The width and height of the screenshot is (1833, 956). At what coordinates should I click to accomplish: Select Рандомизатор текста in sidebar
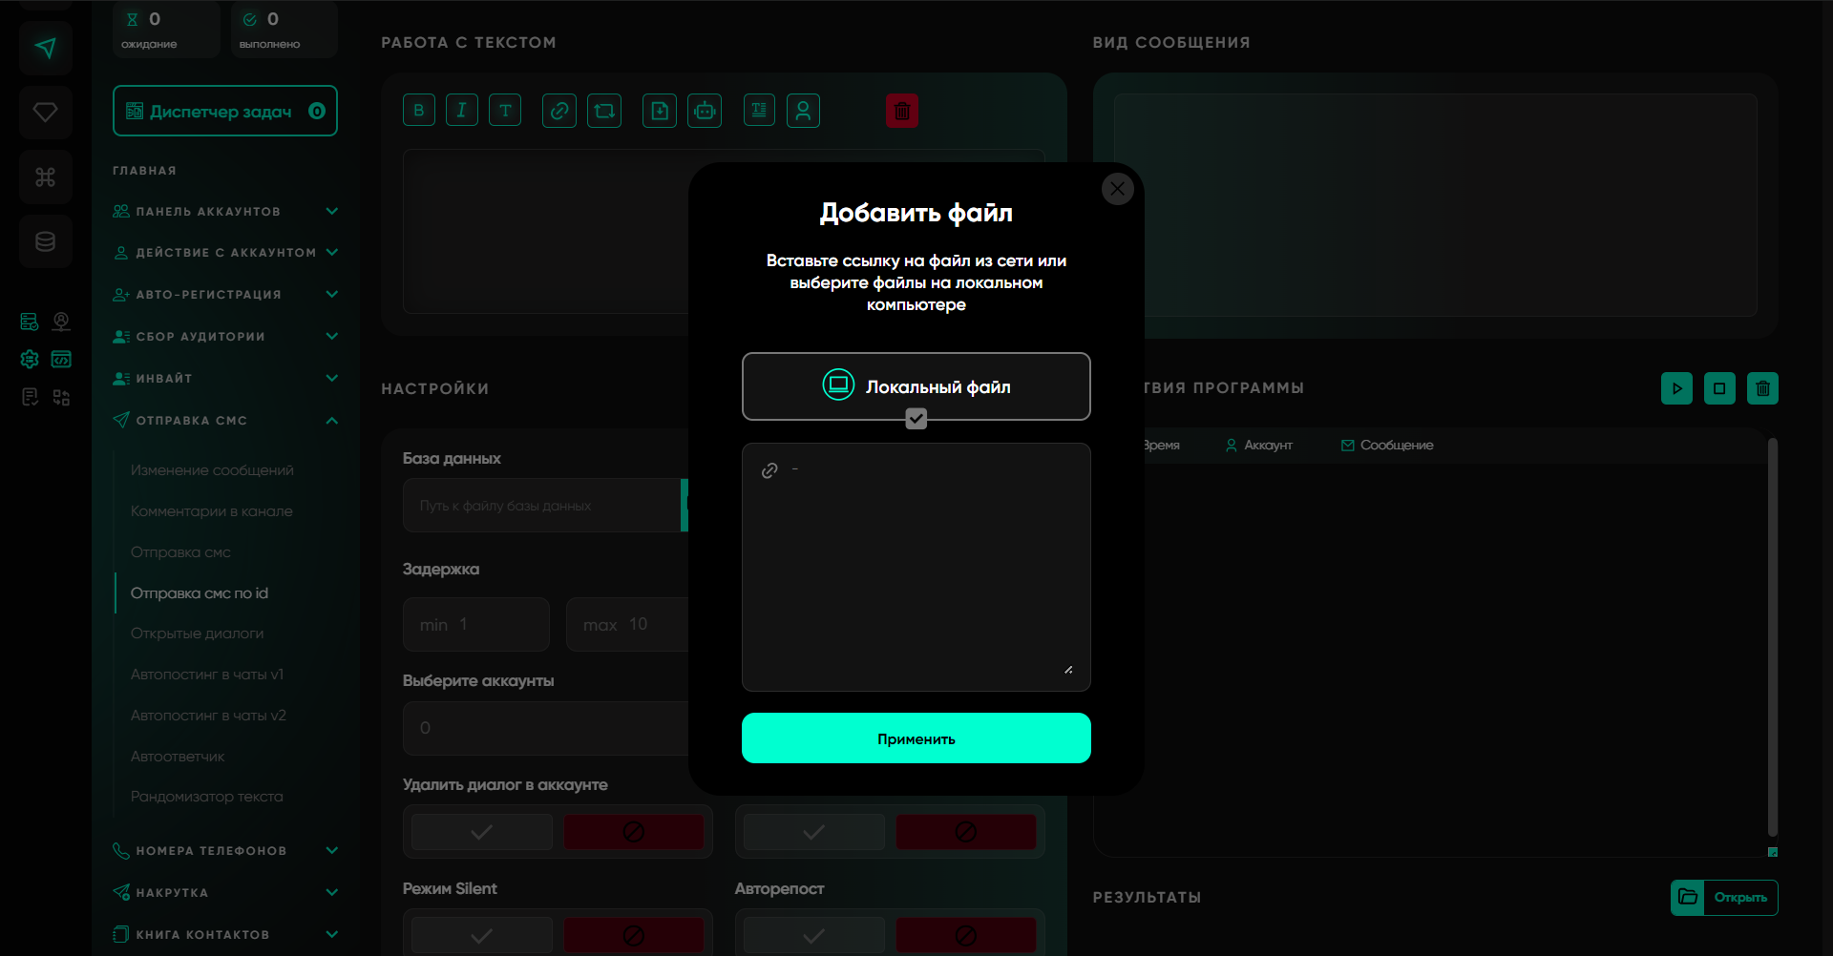coord(207,797)
